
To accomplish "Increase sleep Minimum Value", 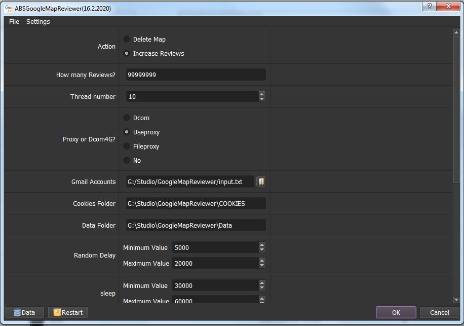I will (x=262, y=283).
